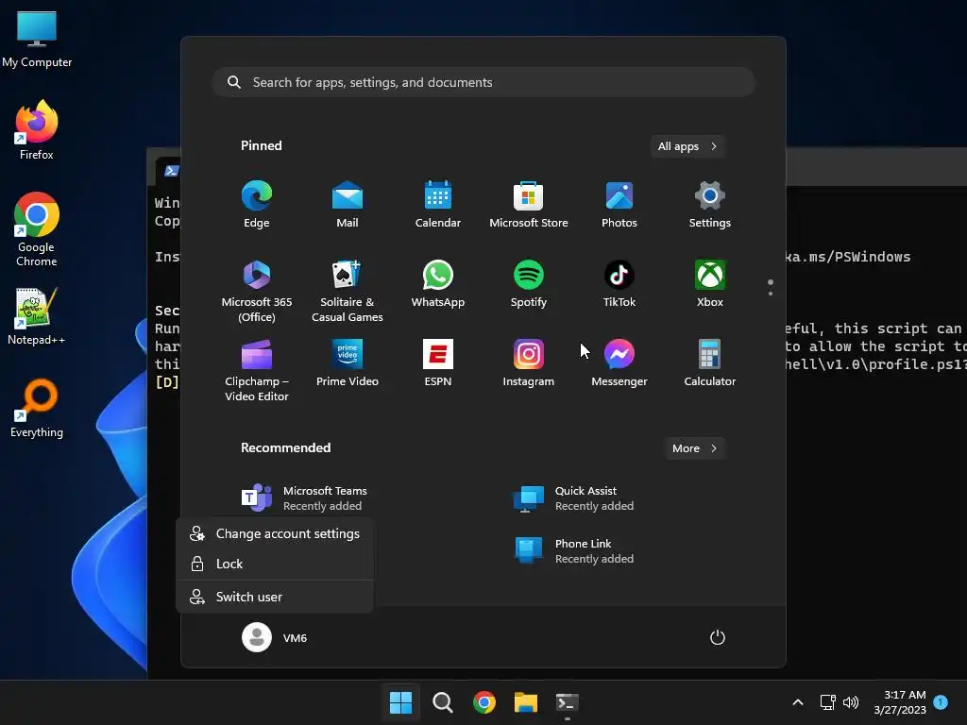Launch the WhatsApp pinned app
This screenshot has height=725, width=967.
click(x=438, y=283)
